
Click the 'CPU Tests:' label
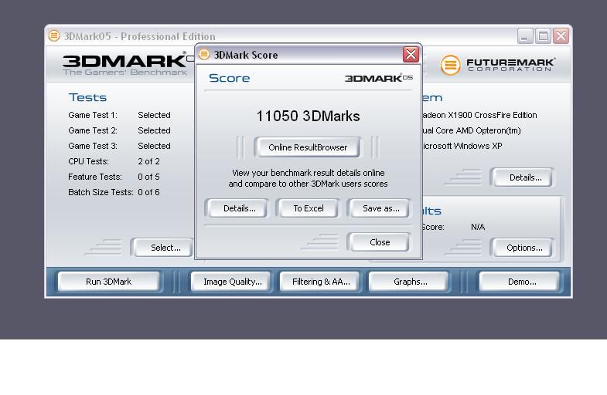pyautogui.click(x=88, y=161)
